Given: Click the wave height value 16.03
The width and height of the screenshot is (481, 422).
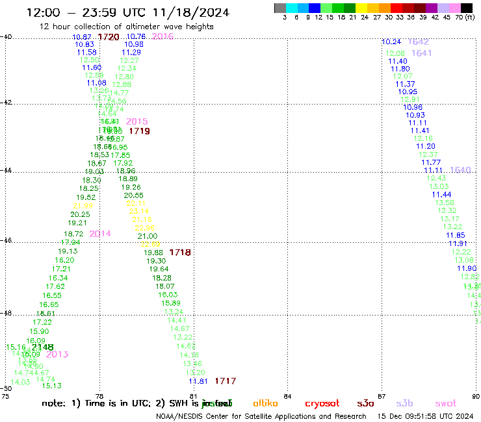Looking at the screenshot, I should click(x=168, y=295).
